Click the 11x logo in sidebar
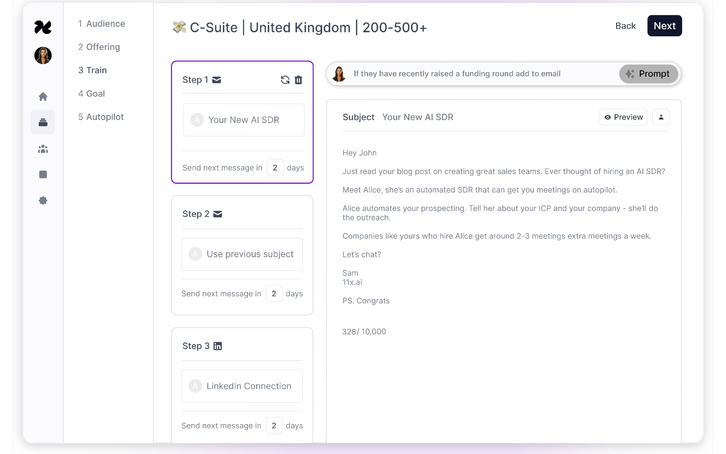Viewport: 726px width, 454px height. pos(43,27)
